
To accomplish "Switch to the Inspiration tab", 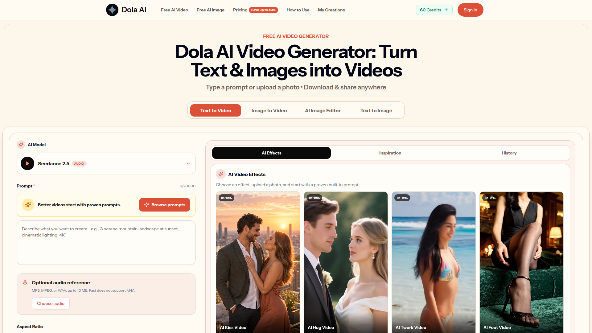I will [390, 153].
